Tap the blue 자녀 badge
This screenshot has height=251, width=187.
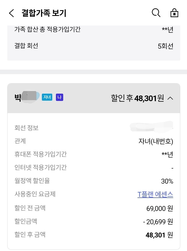[47, 97]
